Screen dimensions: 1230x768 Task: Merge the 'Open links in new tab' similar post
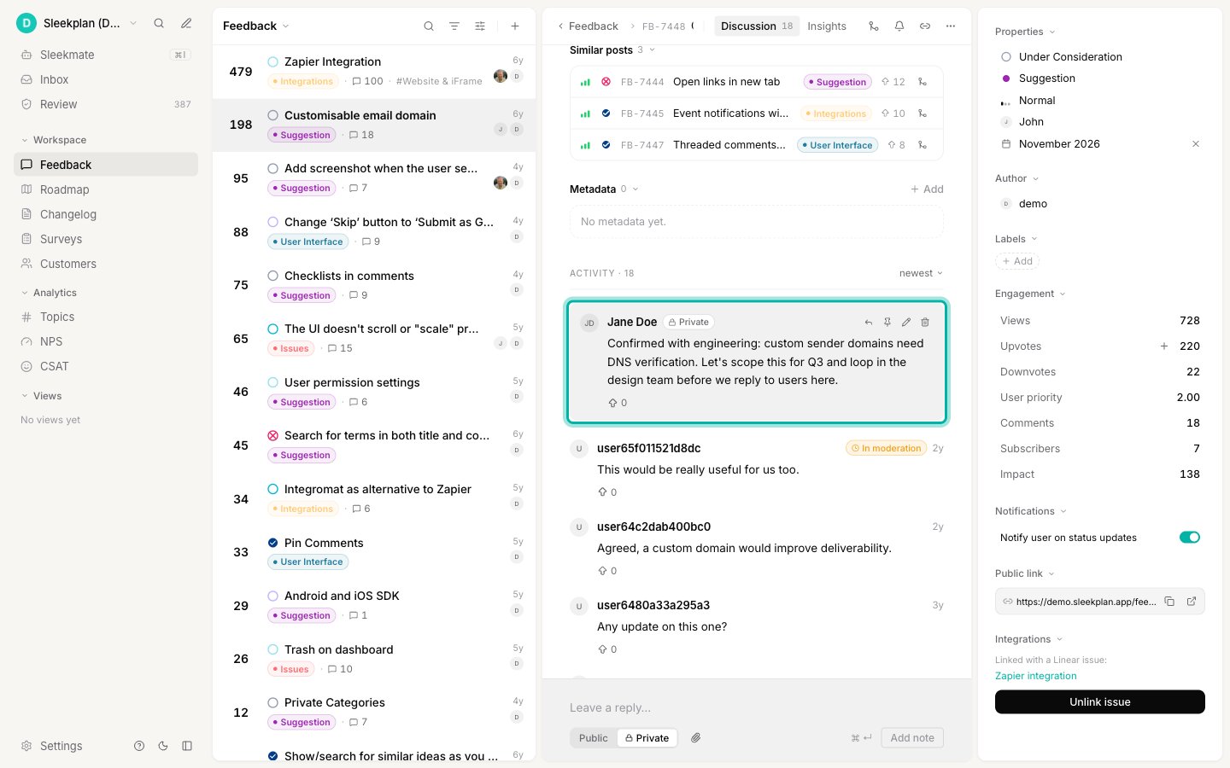click(922, 82)
